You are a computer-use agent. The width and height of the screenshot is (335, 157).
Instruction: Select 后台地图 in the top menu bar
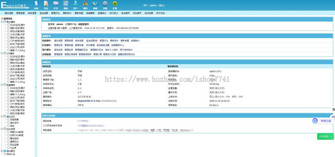pos(149,13)
